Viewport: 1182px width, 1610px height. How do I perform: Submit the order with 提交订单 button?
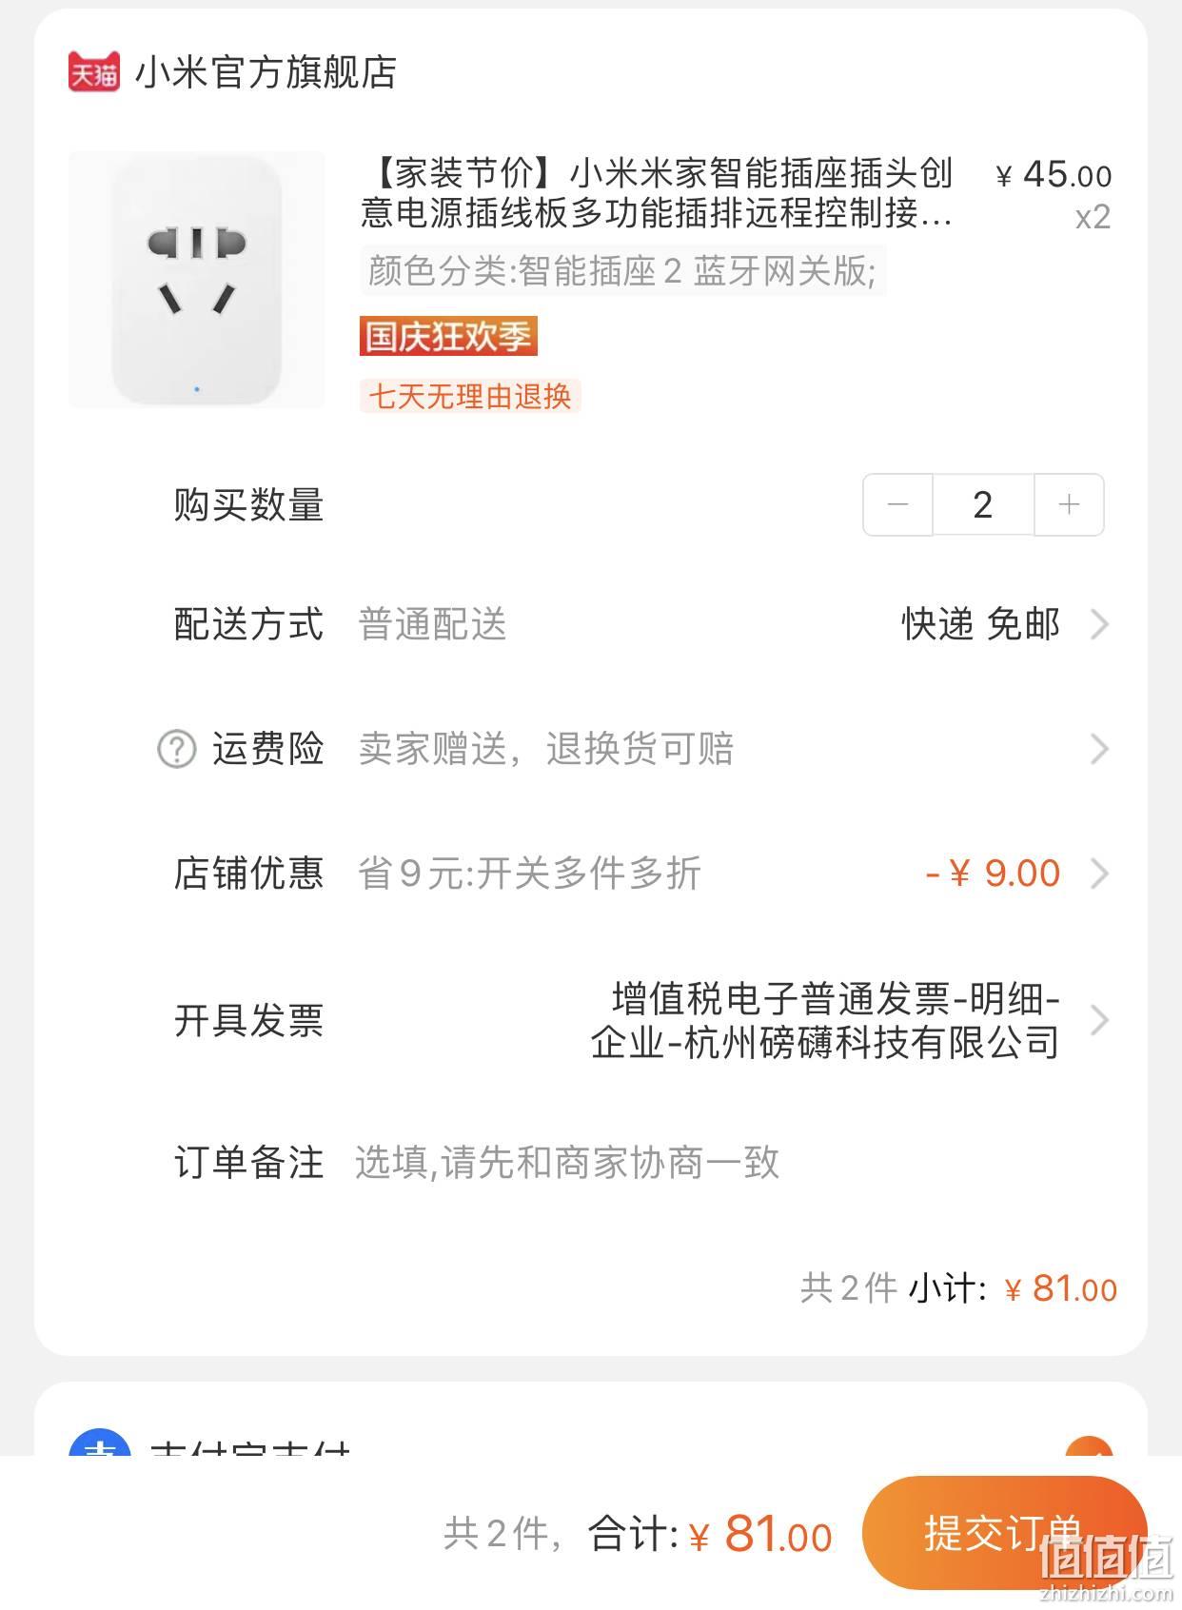click(x=1004, y=1532)
